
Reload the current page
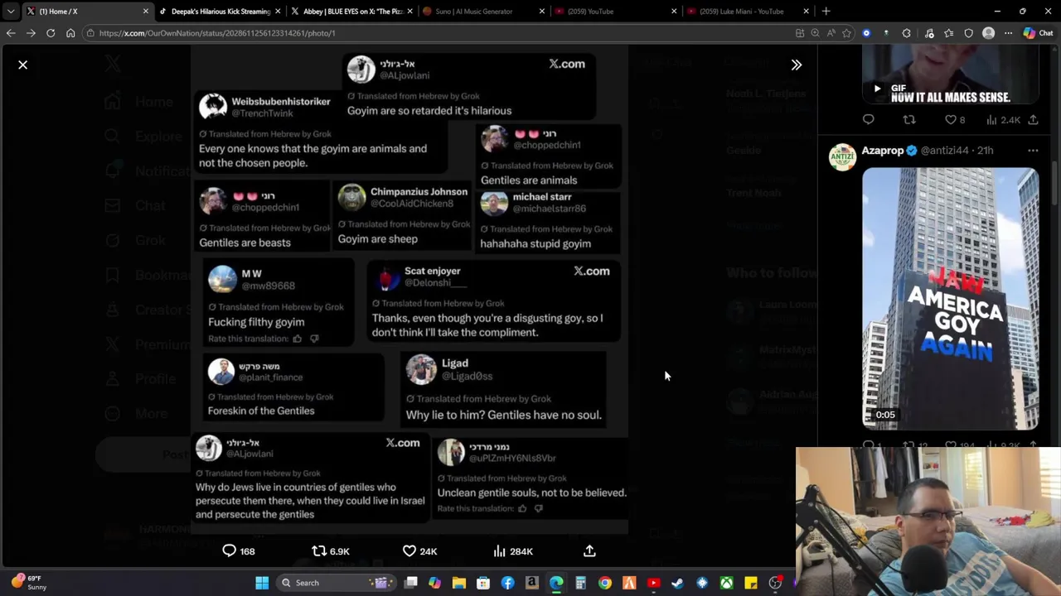(51, 33)
